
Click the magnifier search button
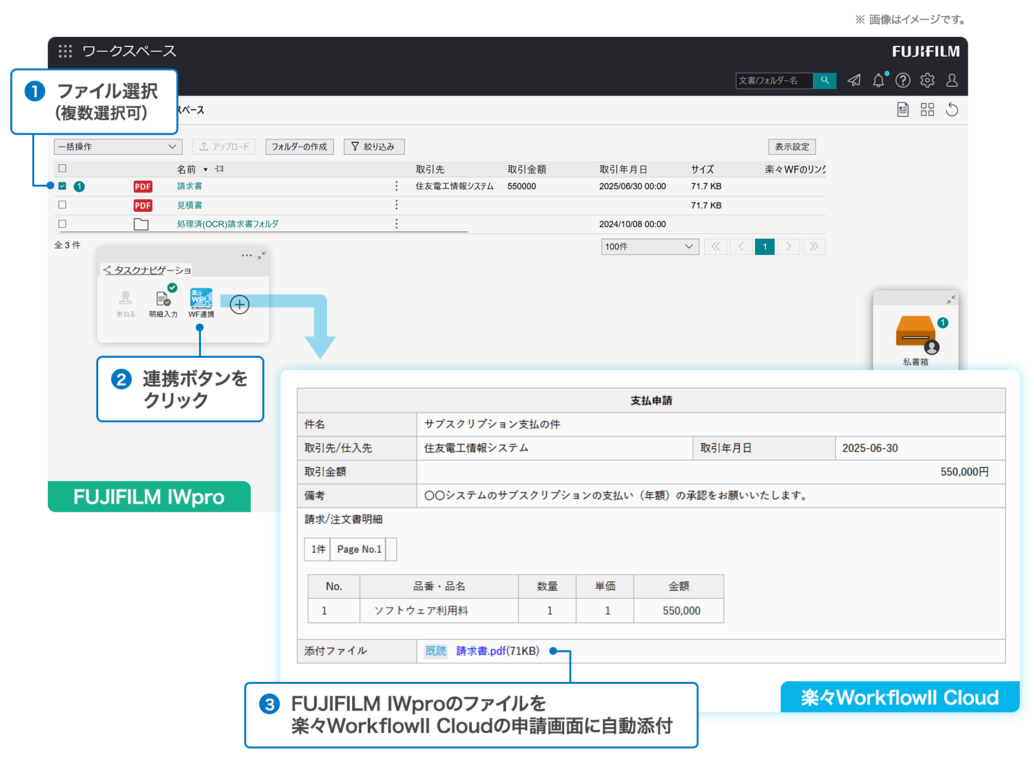[825, 80]
